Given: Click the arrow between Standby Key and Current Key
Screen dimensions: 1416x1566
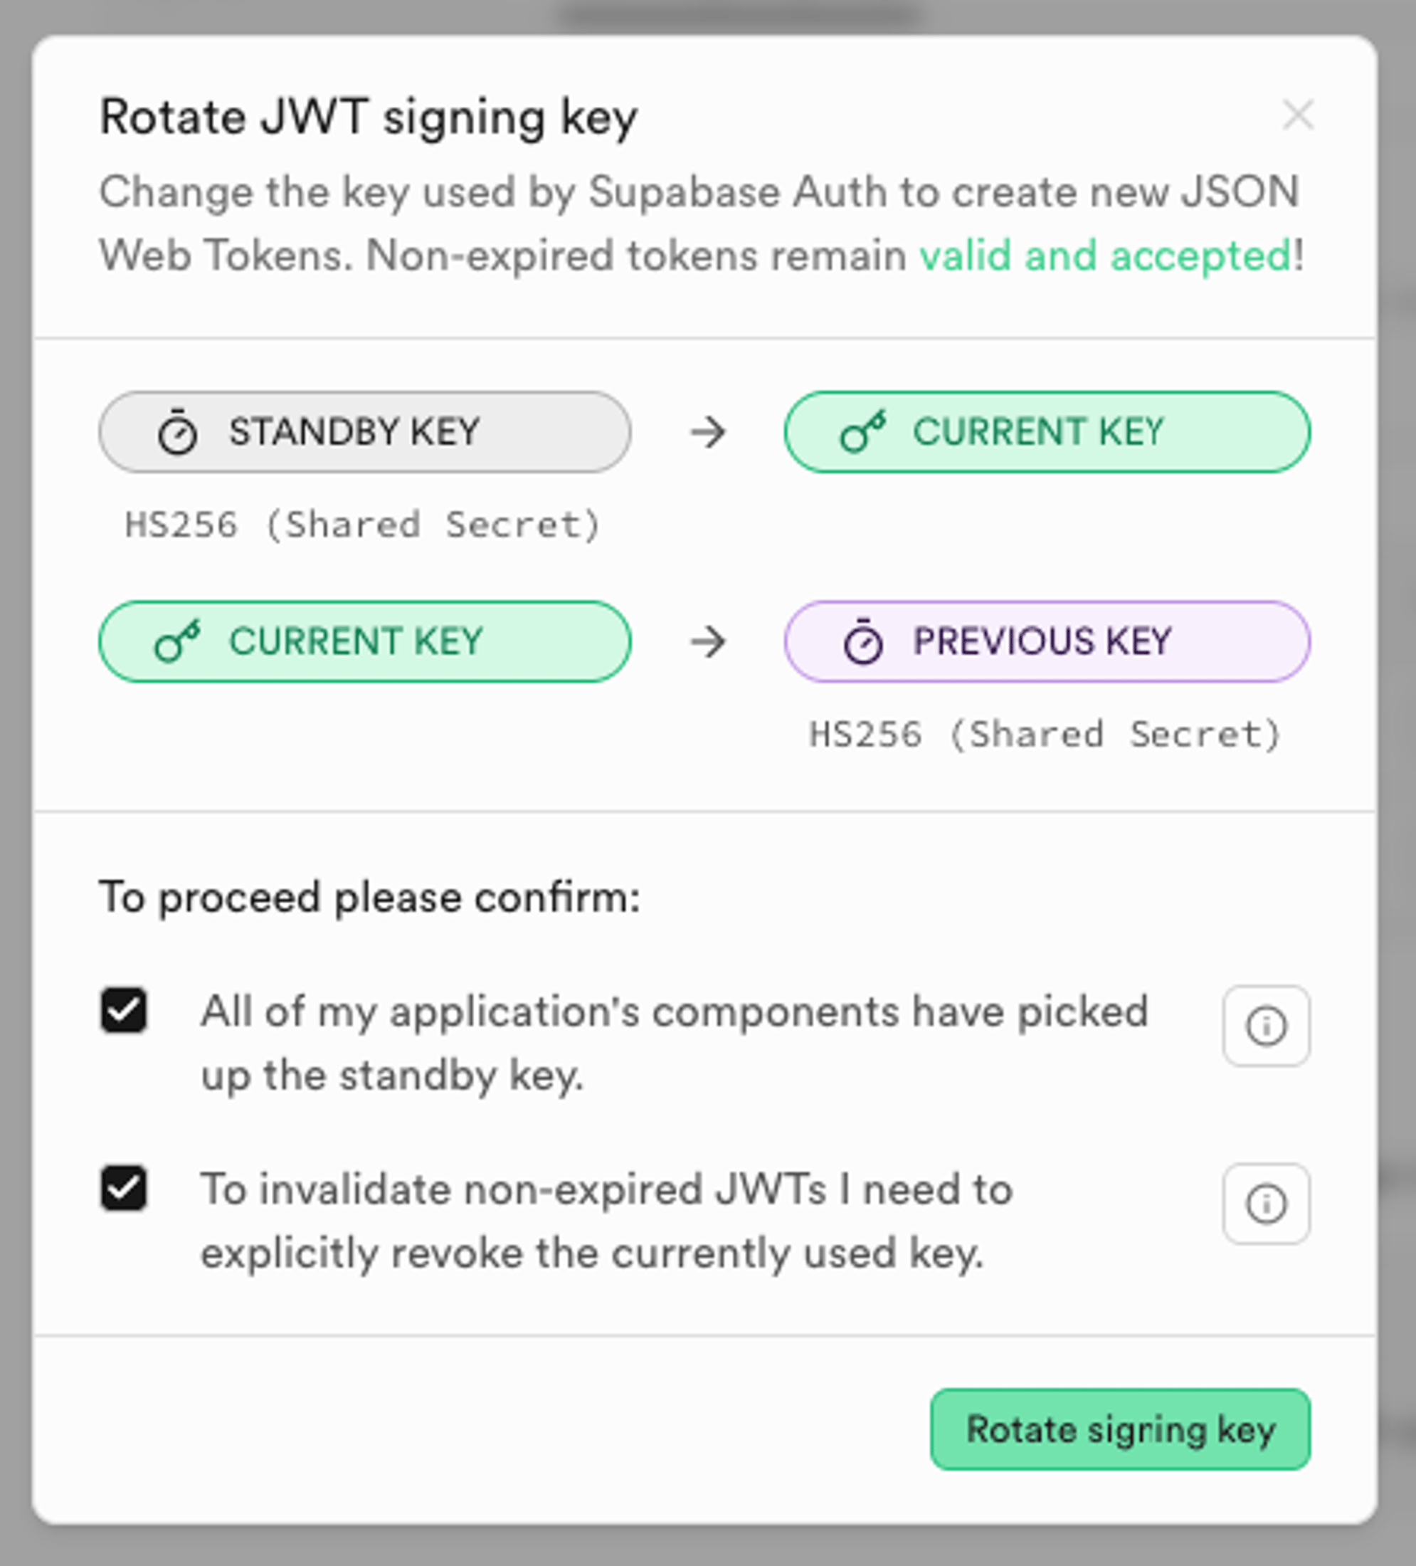Looking at the screenshot, I should [x=708, y=432].
